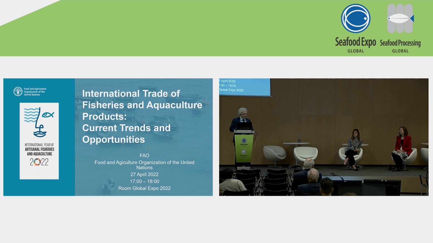Screen dimensions: 433x243
Task: Select the '17:00 – 18:00' time text
Action: [144, 181]
